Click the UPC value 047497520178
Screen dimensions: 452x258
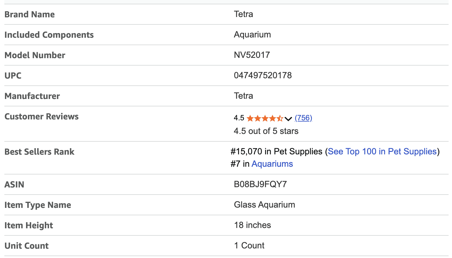[263, 75]
